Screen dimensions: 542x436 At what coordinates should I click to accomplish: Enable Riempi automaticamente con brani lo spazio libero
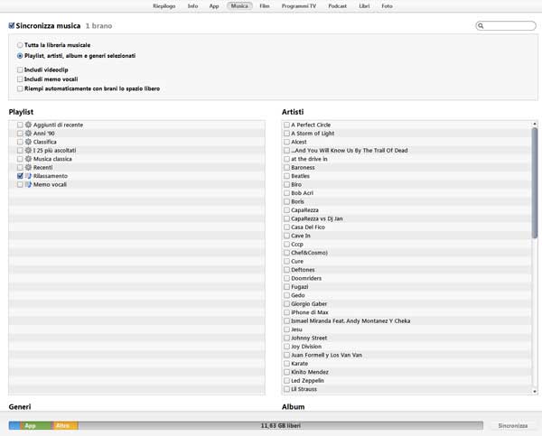point(20,88)
